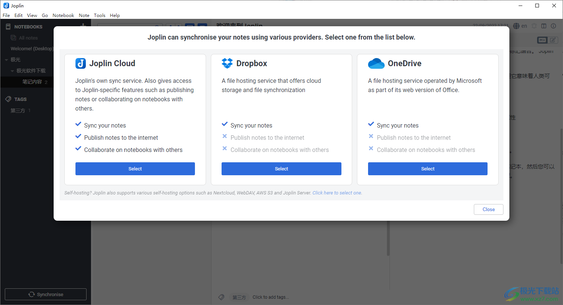Screen dimensions: 563x305
Task: Open the Help menu
Action: point(115,15)
